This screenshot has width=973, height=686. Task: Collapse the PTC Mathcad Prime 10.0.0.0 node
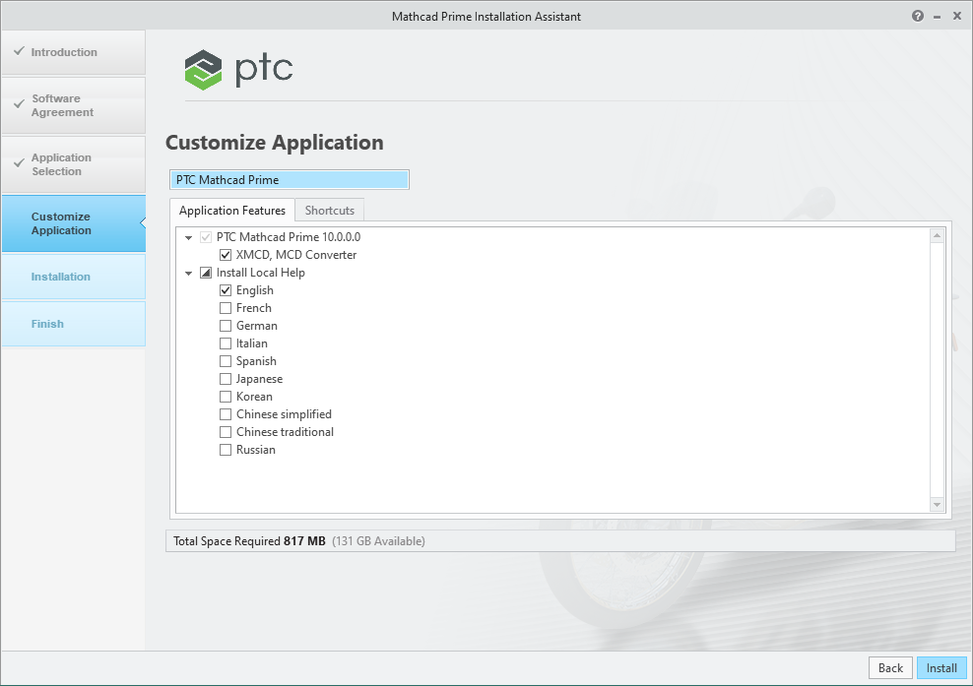[188, 236]
